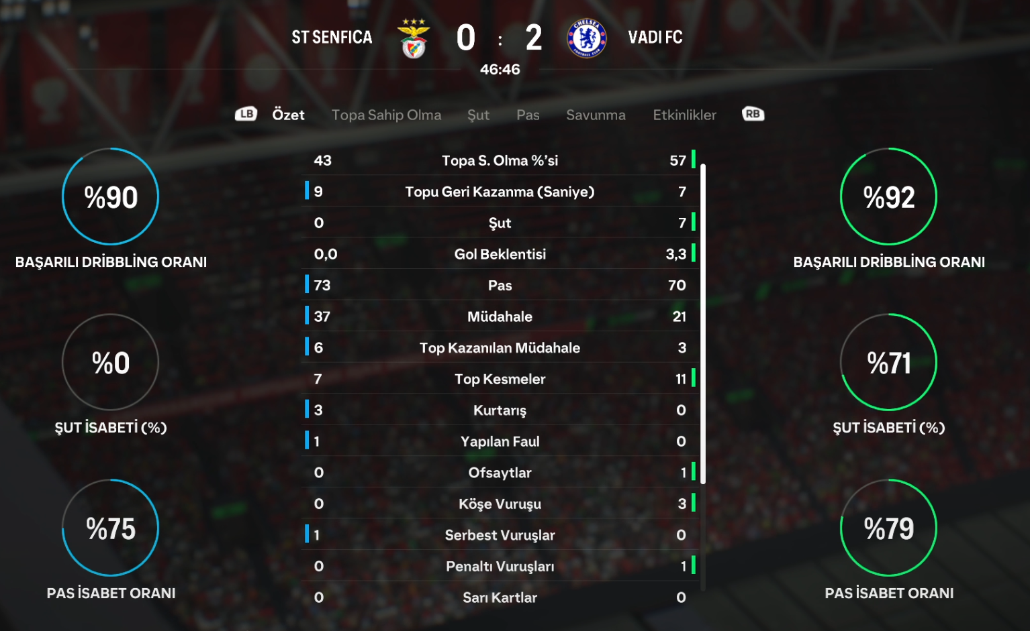Switch to Topa Sahip Olma tab
1030x631 pixels.
(386, 115)
